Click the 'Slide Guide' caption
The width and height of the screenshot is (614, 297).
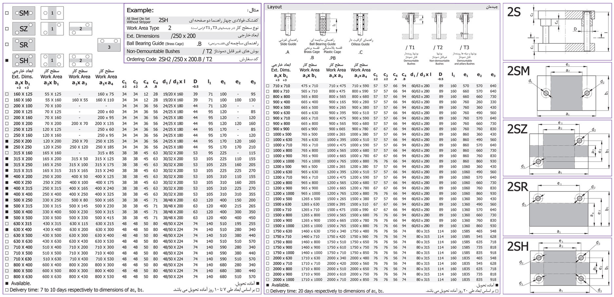tap(288, 44)
